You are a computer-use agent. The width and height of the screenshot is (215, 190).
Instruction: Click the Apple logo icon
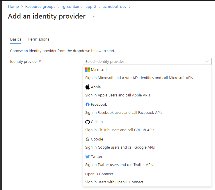pyautogui.click(x=88, y=87)
